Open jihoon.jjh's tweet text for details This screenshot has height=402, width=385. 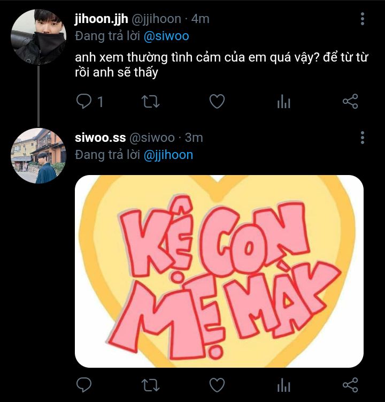(221, 65)
